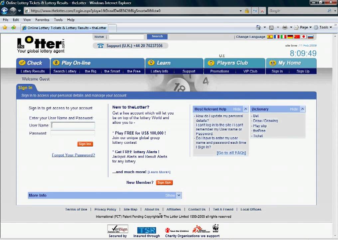Open the Forgot Your Password link
The height and width of the screenshot is (240, 338).
tap(73, 155)
